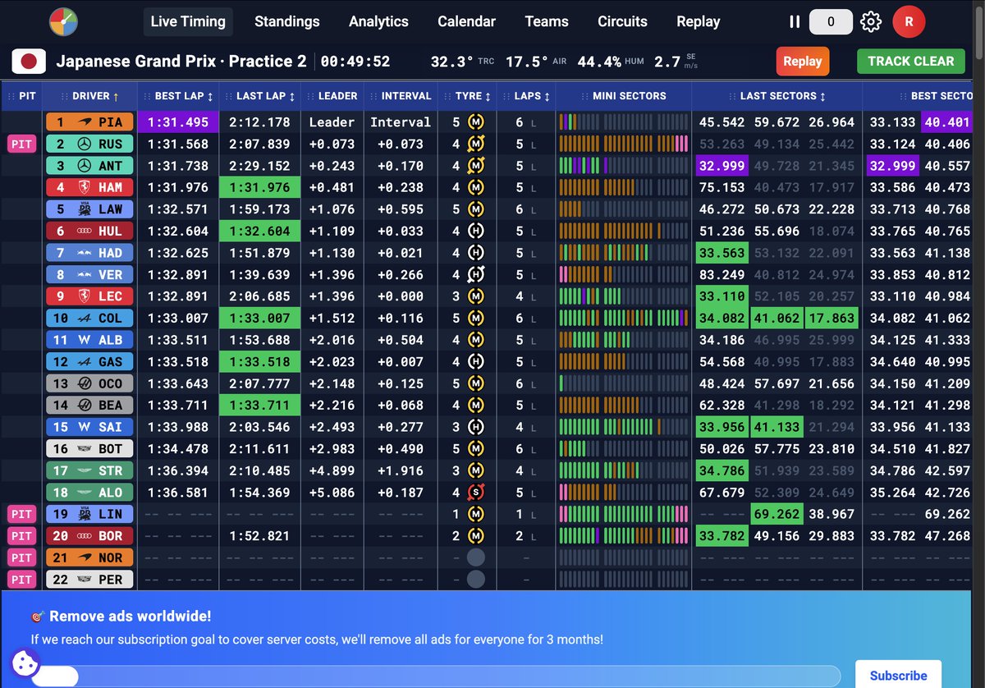
Task: Click STR's Aston Martin team logo
Action: pos(83,470)
